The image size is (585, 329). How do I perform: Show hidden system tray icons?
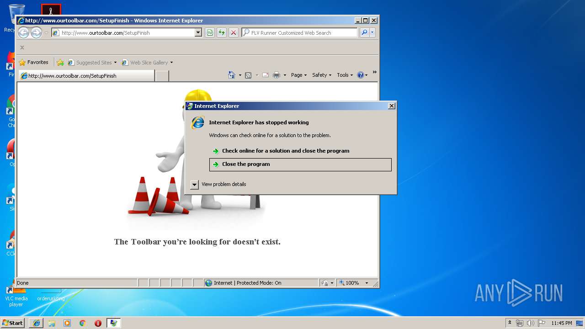(510, 323)
